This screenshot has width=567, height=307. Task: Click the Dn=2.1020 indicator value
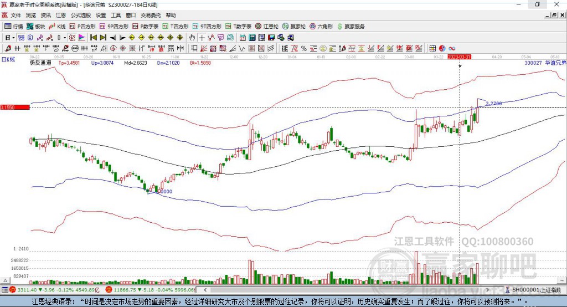(x=168, y=63)
